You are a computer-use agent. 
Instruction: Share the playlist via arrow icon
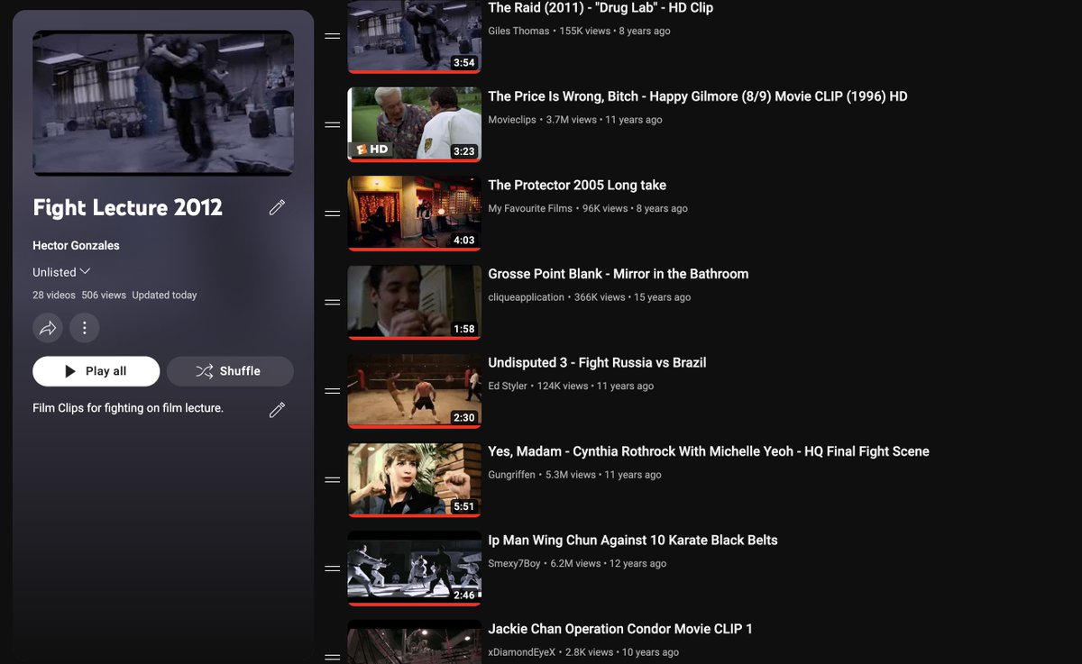click(48, 328)
